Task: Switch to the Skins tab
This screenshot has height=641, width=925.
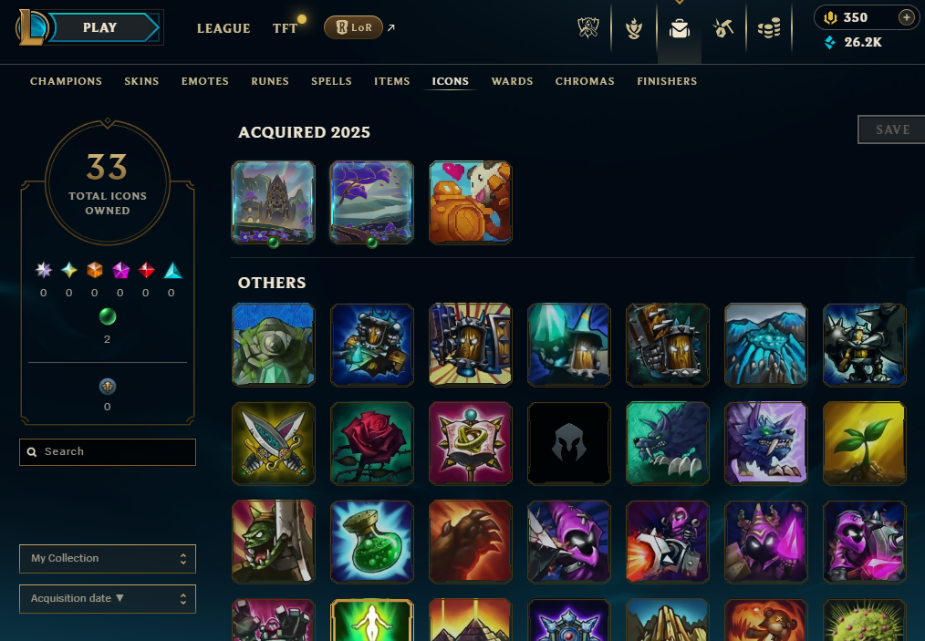Action: pyautogui.click(x=141, y=81)
